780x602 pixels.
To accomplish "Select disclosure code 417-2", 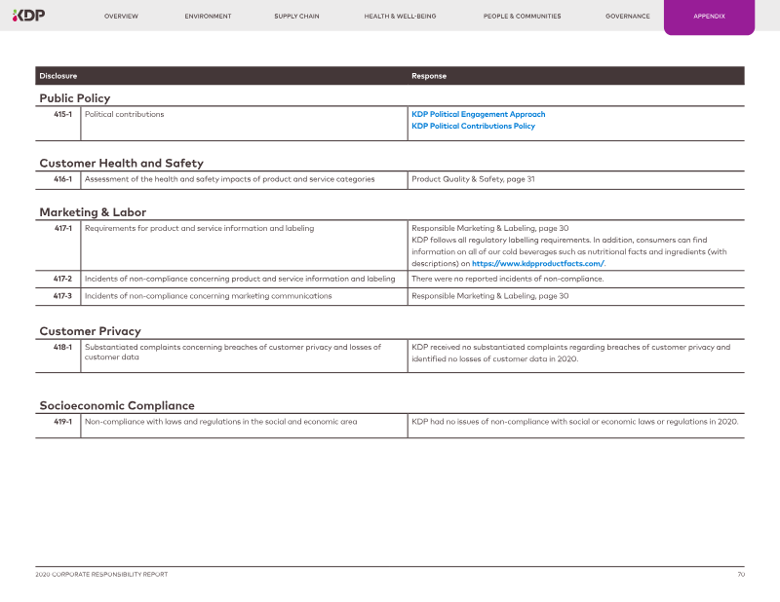I will (x=62, y=279).
